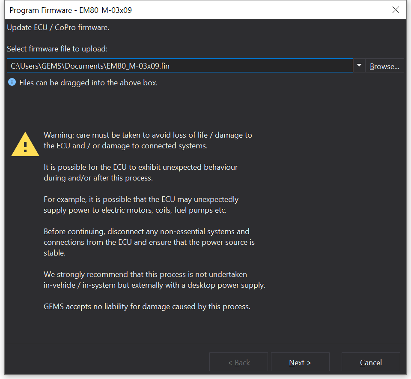This screenshot has height=379, width=411.
Task: Click the 'unexpected behaviour' warning paragraph
Action: tap(140, 172)
